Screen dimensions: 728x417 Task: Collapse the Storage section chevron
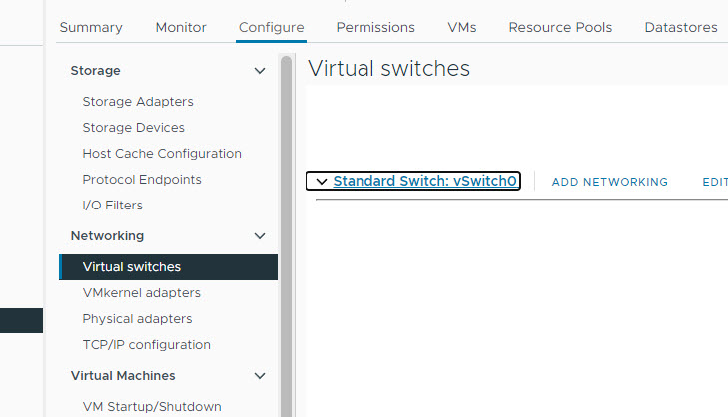260,71
